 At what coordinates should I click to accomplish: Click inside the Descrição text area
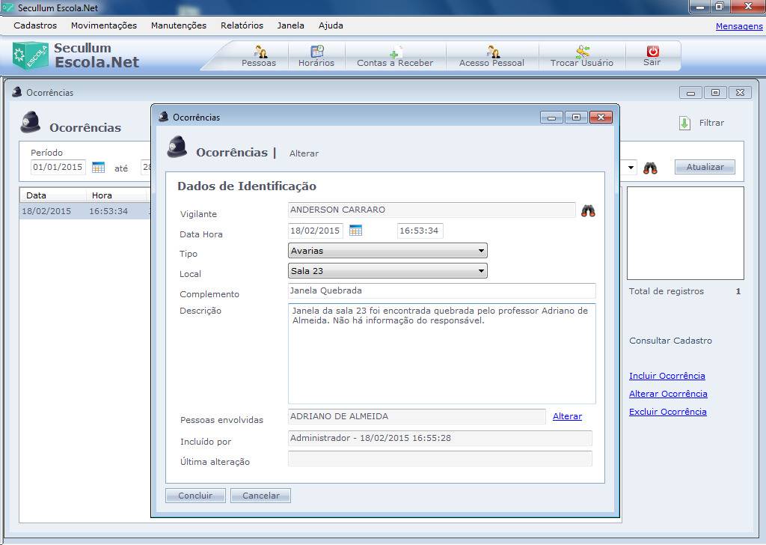click(x=441, y=353)
